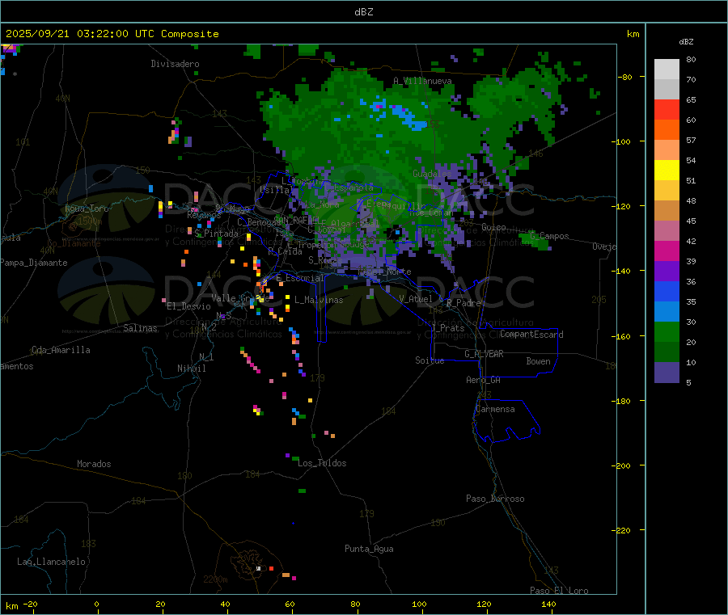Click the 'Guico' location label
This screenshot has width=728, height=615.
tap(493, 227)
